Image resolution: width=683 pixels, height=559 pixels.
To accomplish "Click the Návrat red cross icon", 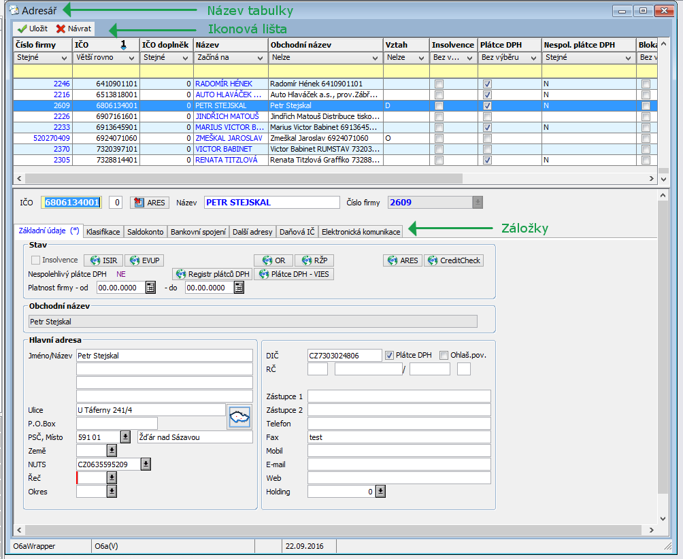I will [61, 29].
